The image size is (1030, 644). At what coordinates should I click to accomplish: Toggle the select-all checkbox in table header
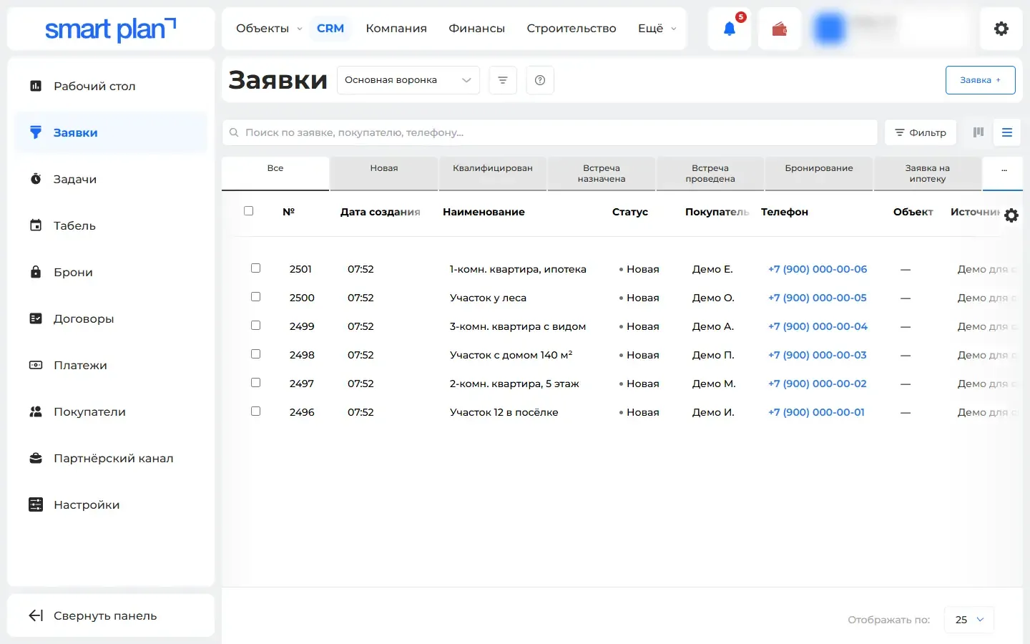tap(248, 211)
